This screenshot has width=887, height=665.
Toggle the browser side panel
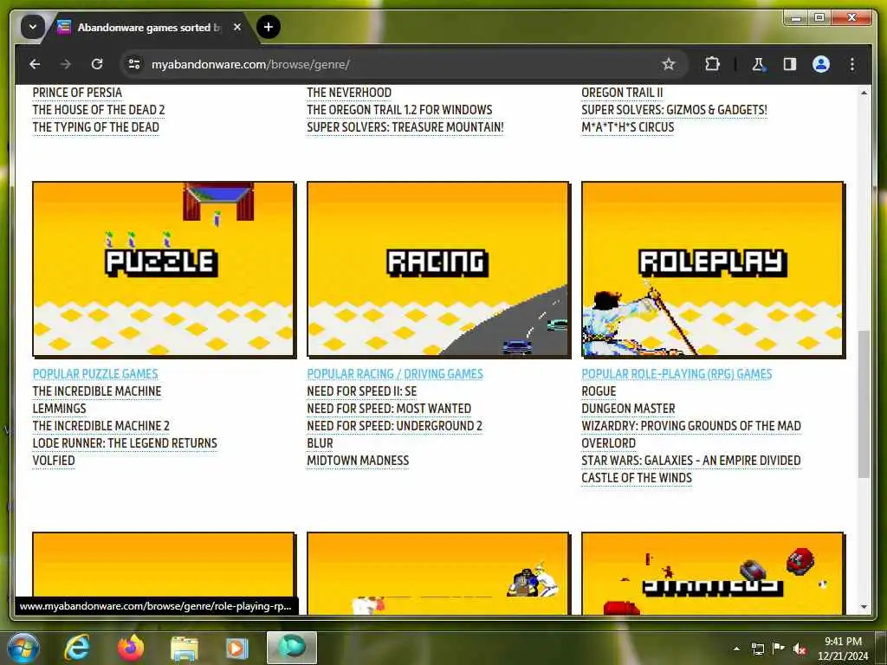click(x=790, y=64)
